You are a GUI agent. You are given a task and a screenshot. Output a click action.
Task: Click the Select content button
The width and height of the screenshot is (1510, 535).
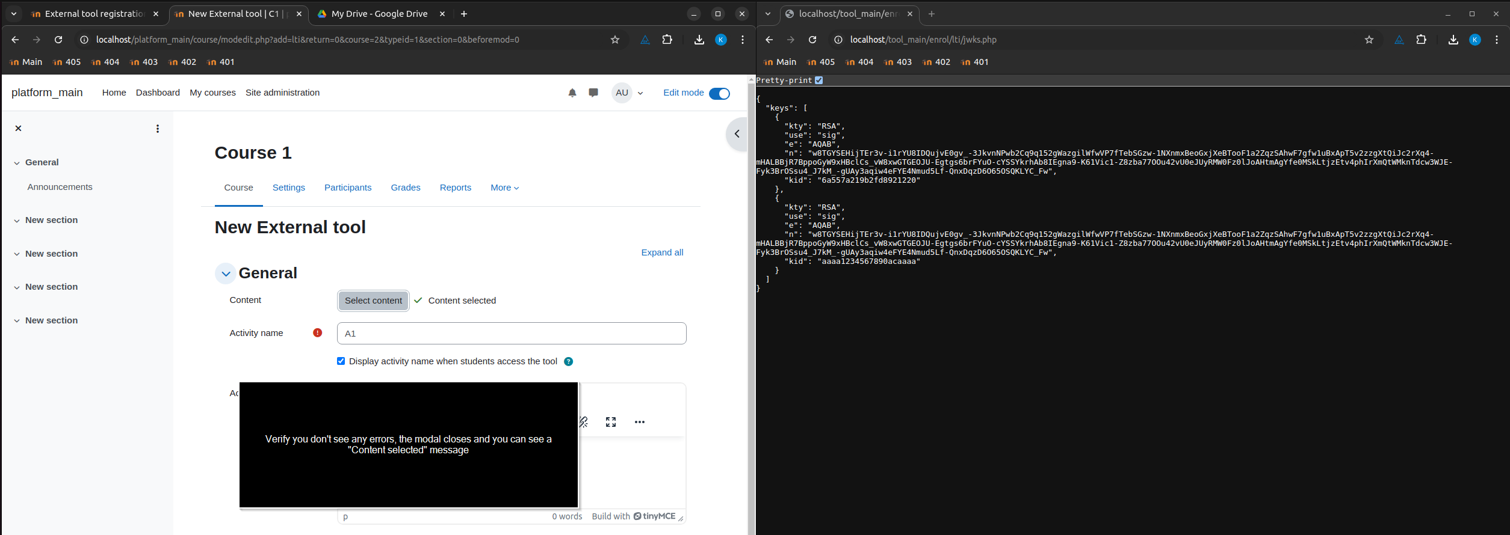pos(373,301)
